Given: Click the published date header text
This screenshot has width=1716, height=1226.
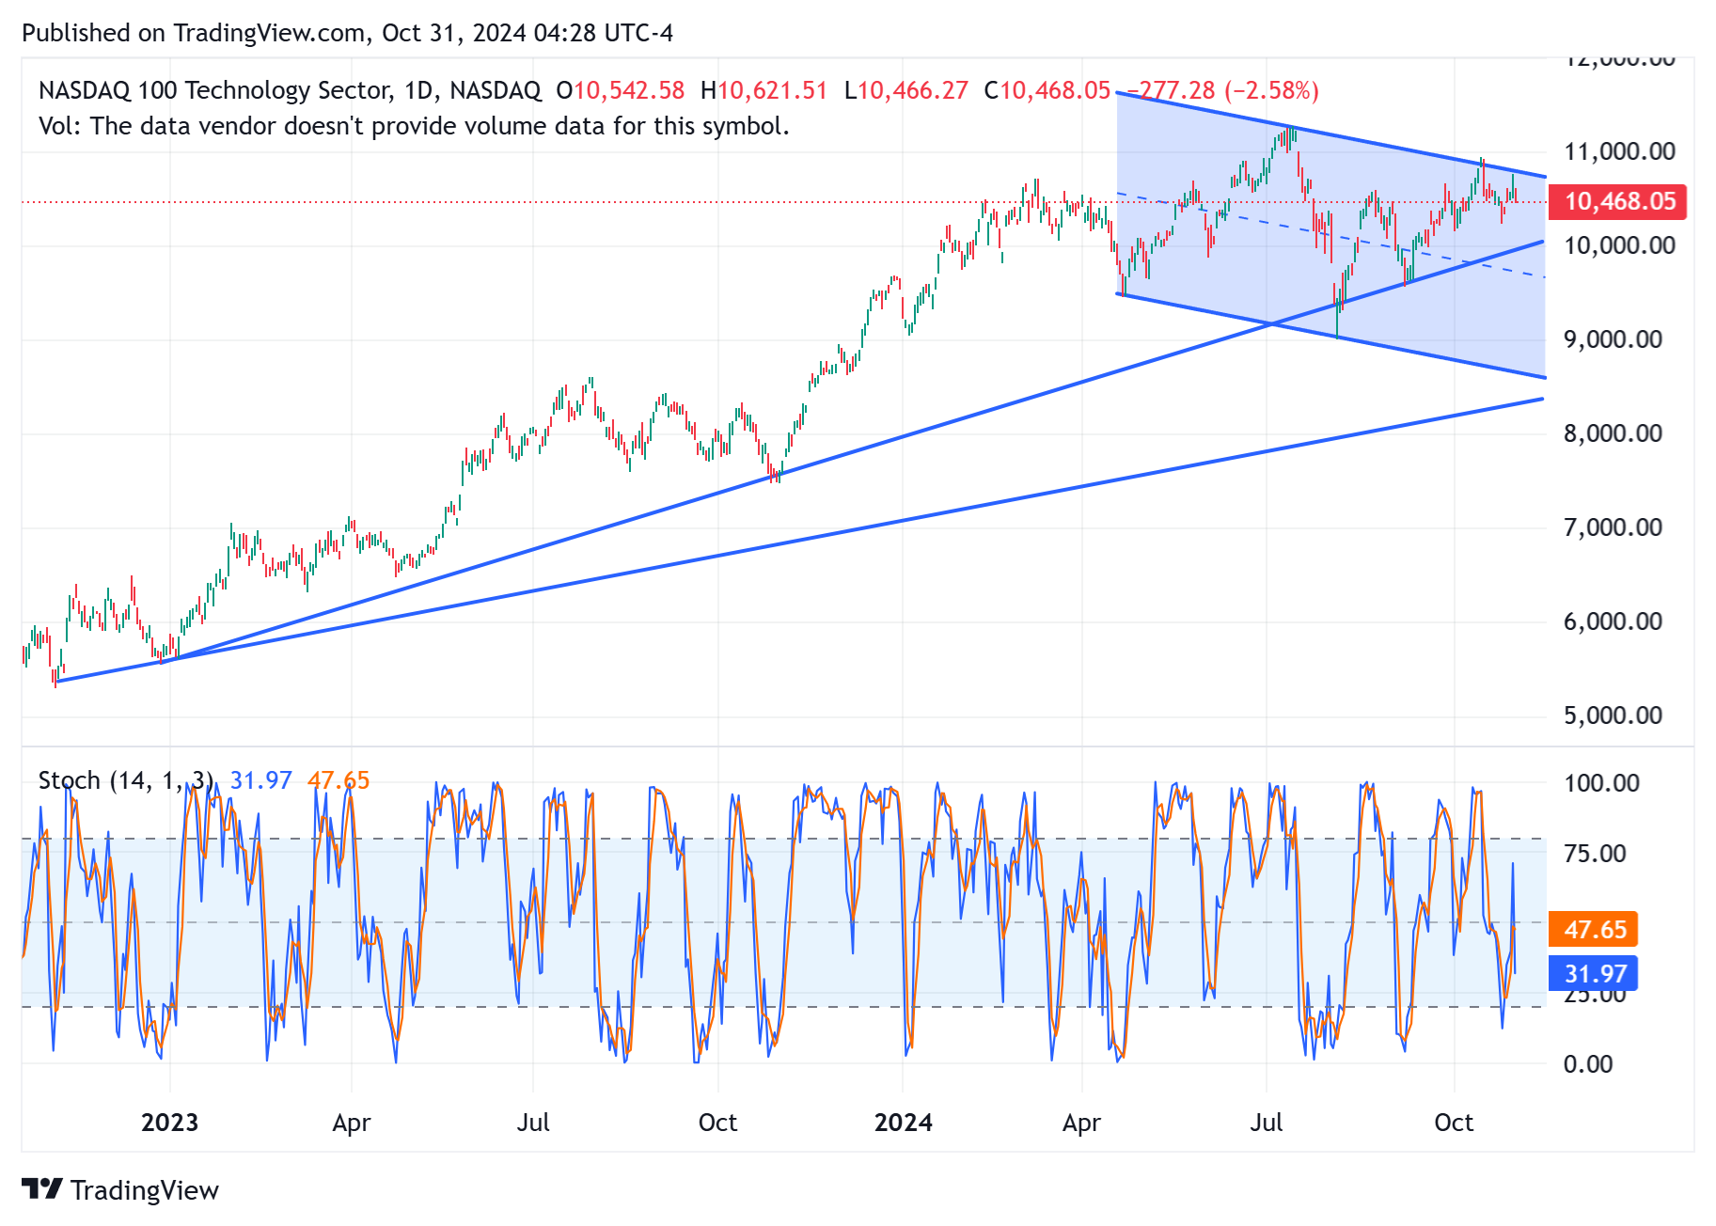Looking at the screenshot, I should click(347, 33).
